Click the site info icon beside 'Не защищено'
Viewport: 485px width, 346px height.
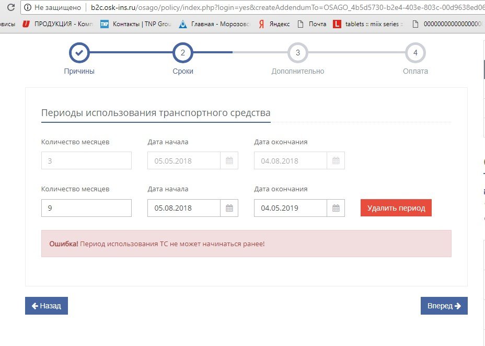27,7
